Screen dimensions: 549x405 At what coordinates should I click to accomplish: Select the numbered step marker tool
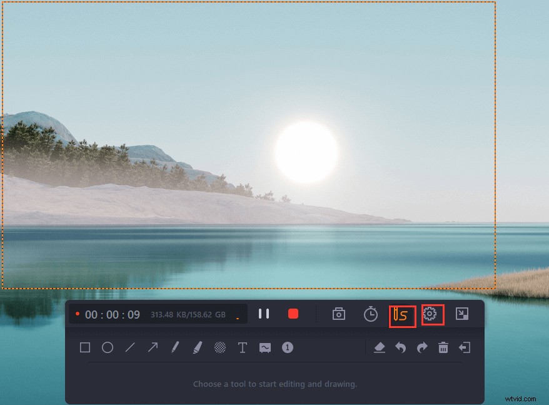click(287, 348)
